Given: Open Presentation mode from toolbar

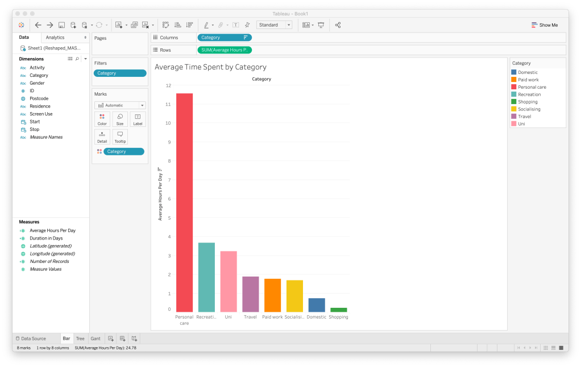Looking at the screenshot, I should [x=321, y=25].
